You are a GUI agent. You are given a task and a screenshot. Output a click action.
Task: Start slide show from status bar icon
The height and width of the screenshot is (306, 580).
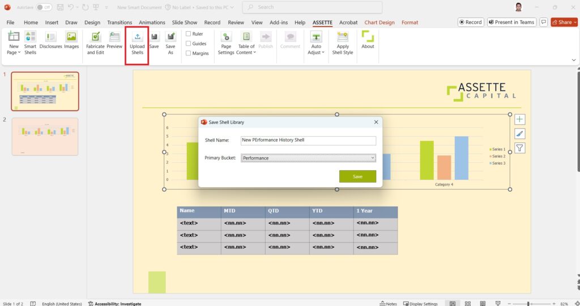point(498,303)
